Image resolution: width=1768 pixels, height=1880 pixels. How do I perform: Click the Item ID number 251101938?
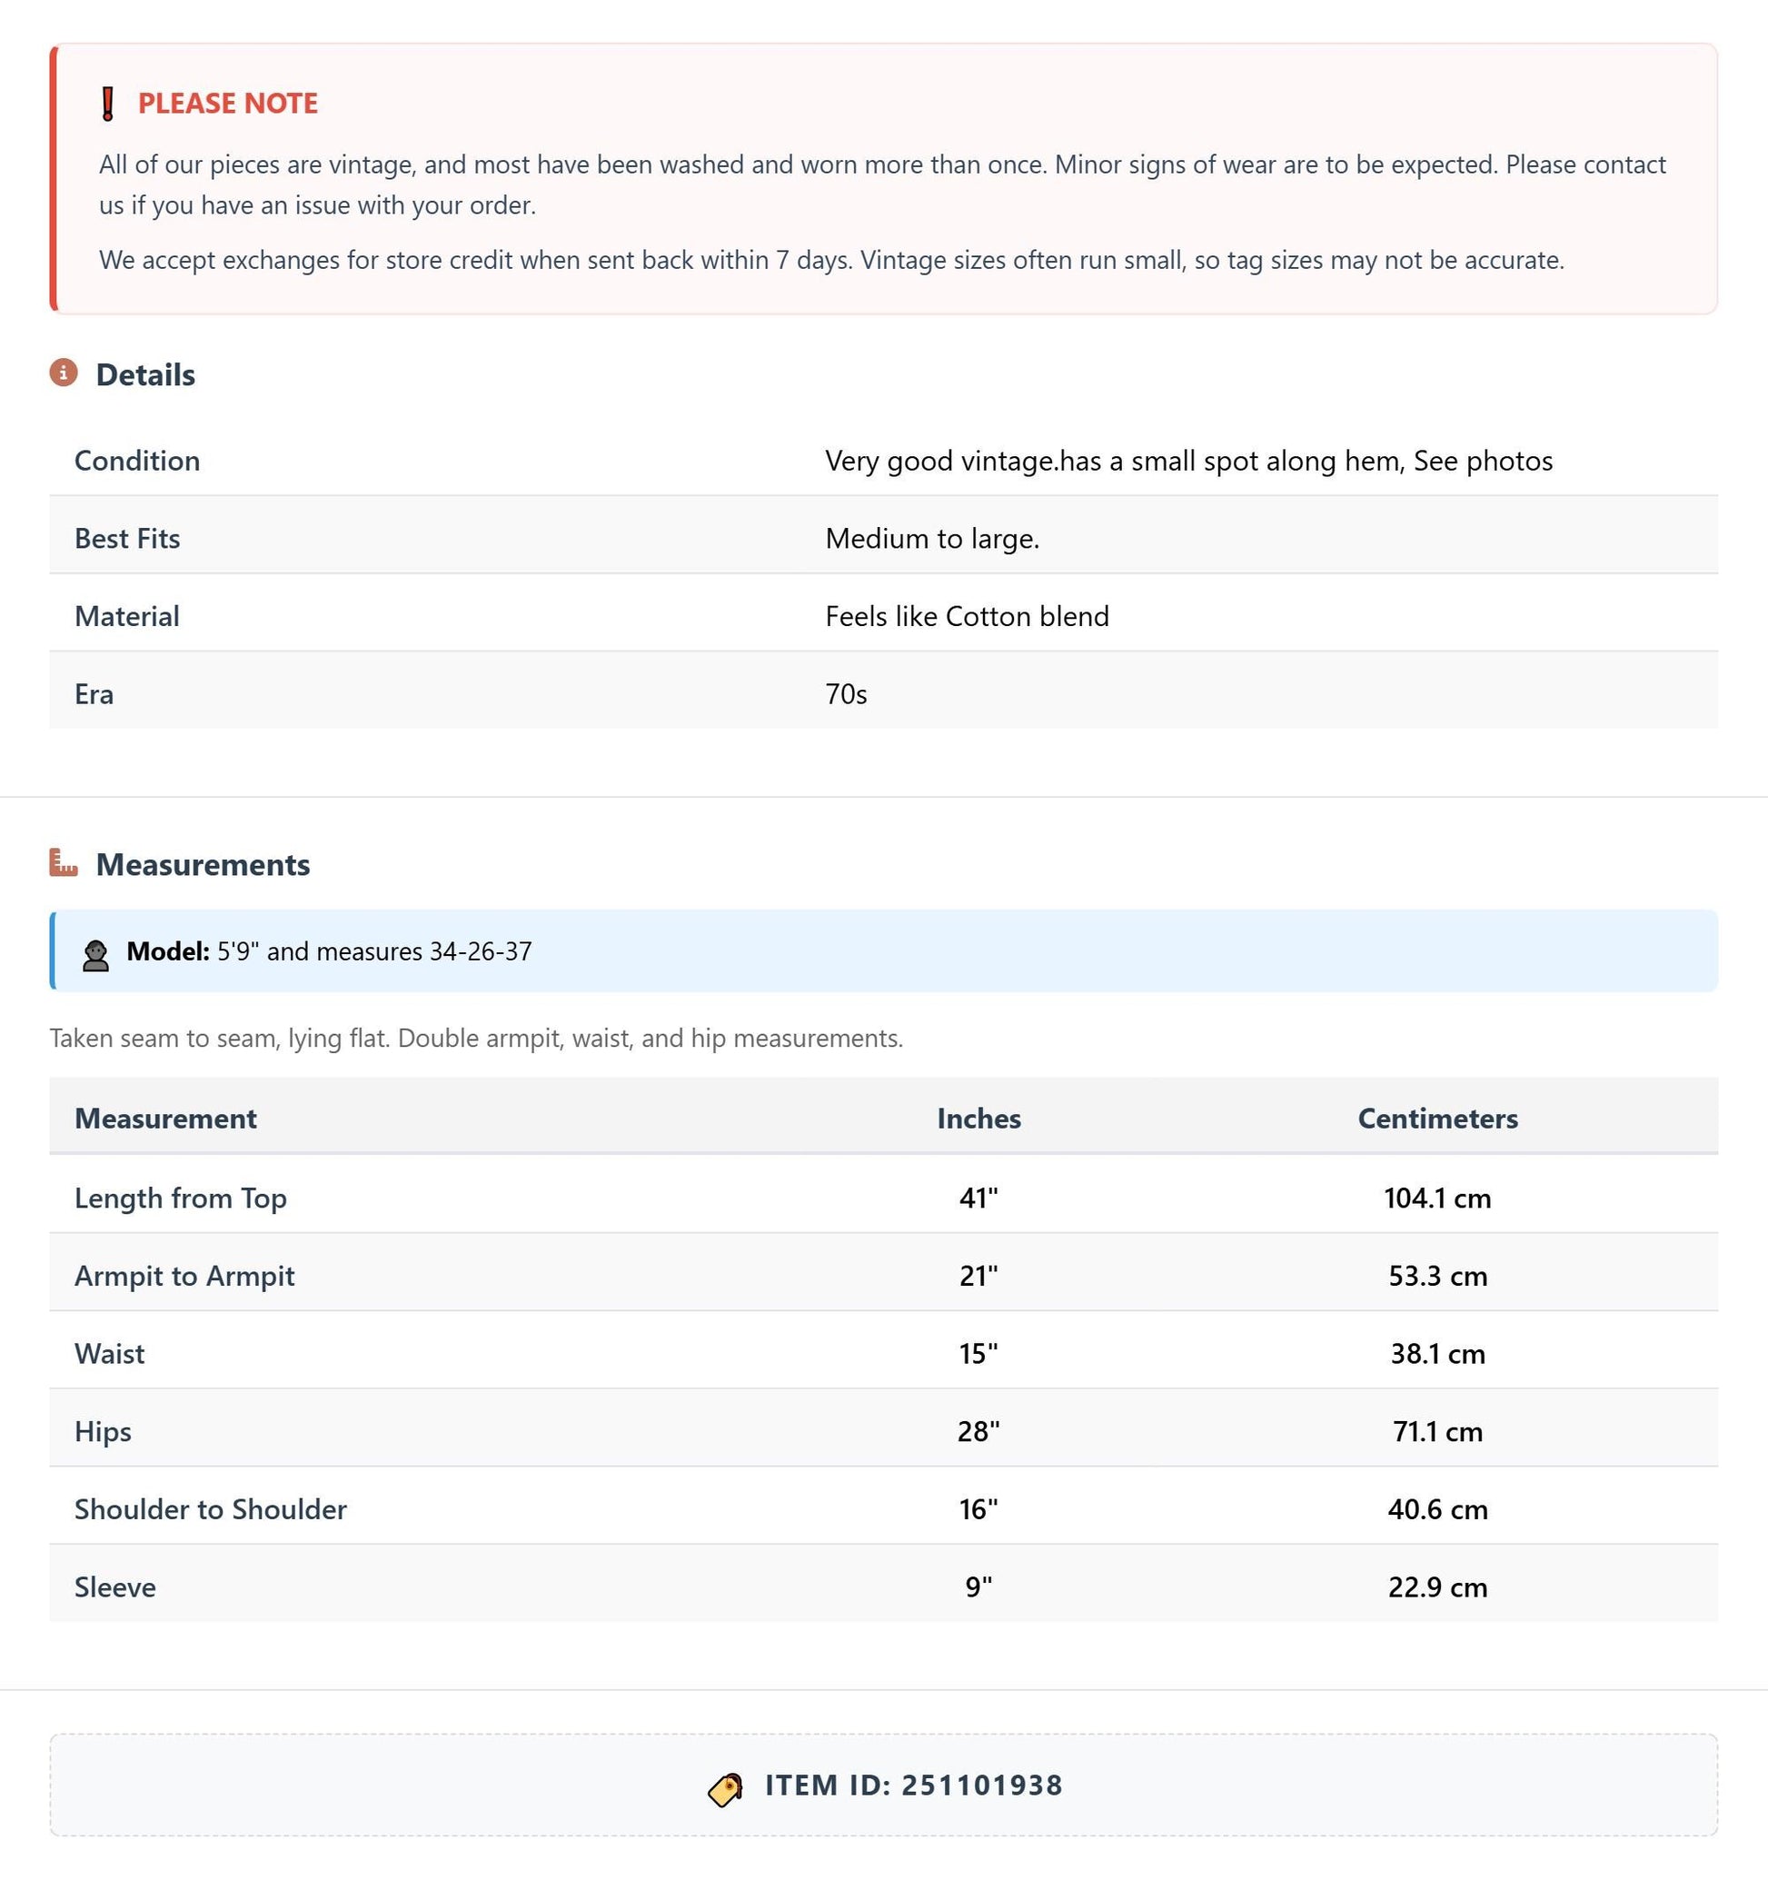(982, 1786)
